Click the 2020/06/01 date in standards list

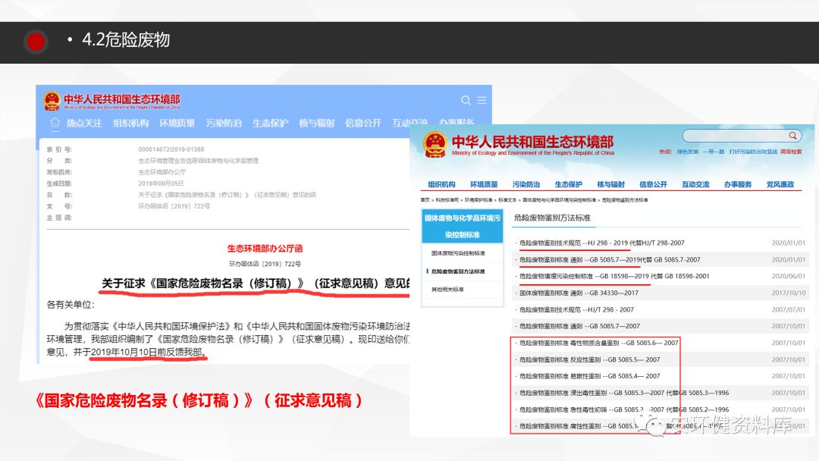tap(788, 276)
